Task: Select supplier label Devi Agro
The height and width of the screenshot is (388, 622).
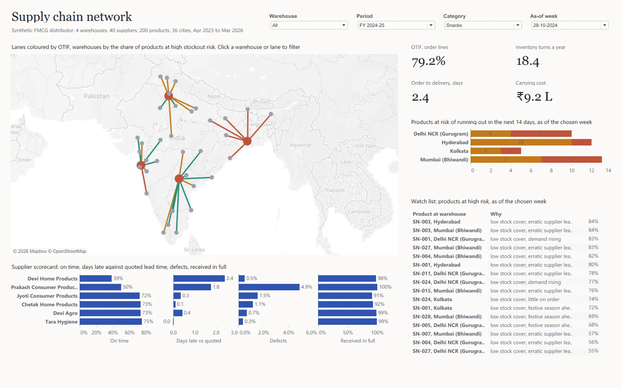Action: tap(65, 313)
